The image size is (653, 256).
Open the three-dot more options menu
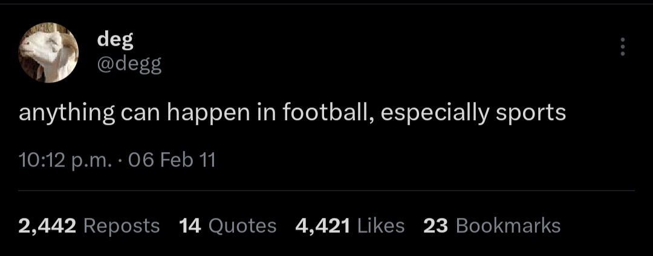[x=623, y=46]
